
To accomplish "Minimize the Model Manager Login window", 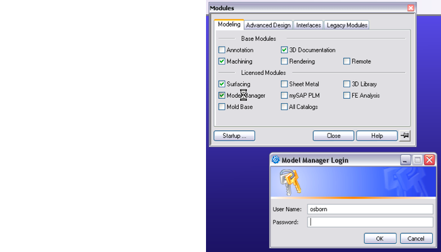I will 406,160.
